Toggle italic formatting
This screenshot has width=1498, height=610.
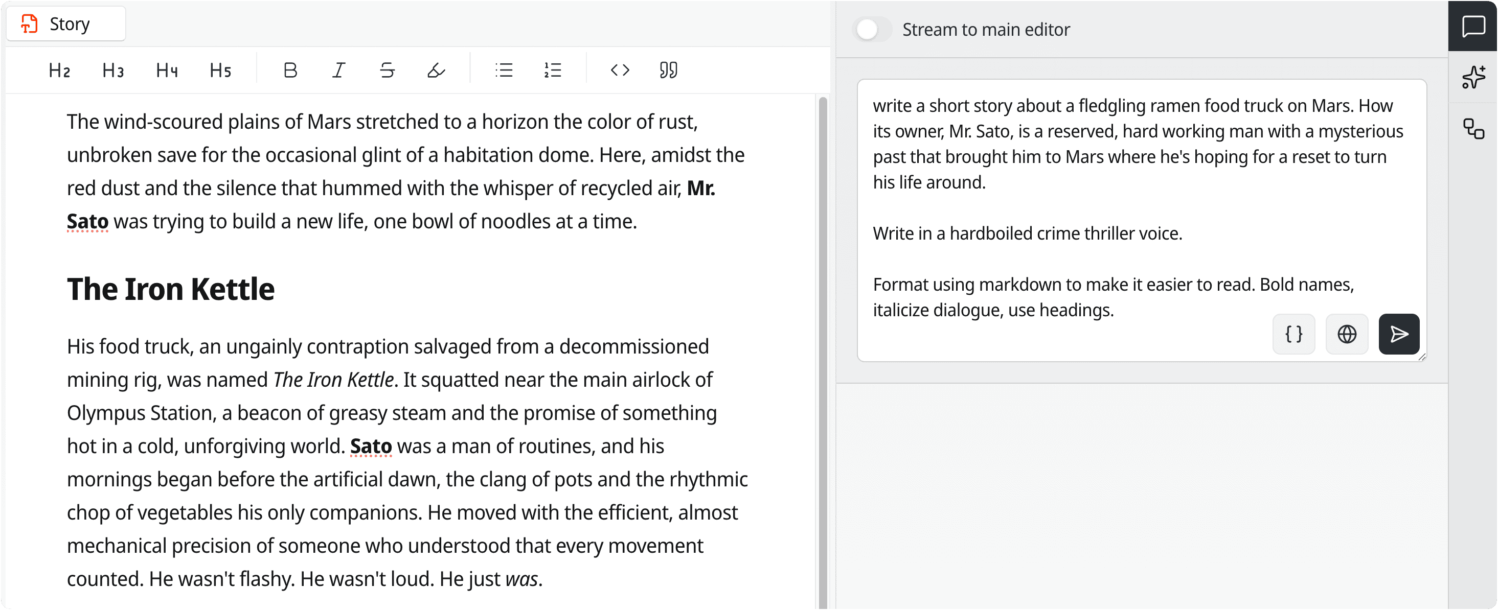[x=338, y=69]
